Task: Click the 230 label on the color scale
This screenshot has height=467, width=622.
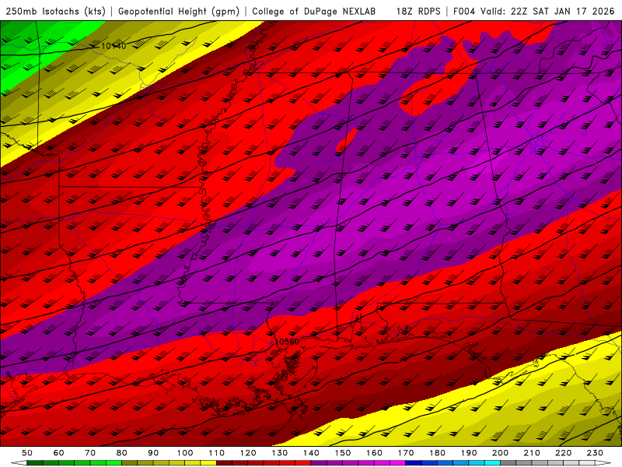Action: click(595, 453)
